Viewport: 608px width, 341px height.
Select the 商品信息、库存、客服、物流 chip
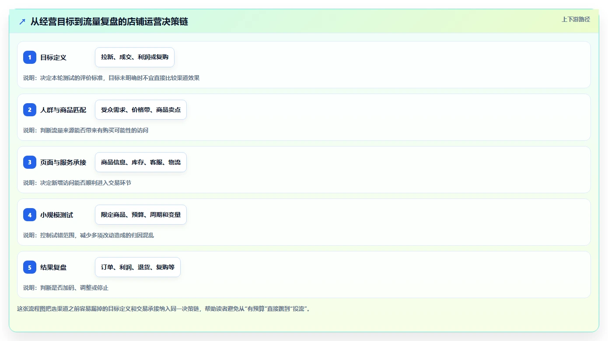[x=141, y=162]
